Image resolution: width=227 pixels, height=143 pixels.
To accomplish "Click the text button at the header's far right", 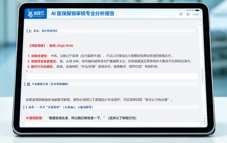I will tap(196, 14).
